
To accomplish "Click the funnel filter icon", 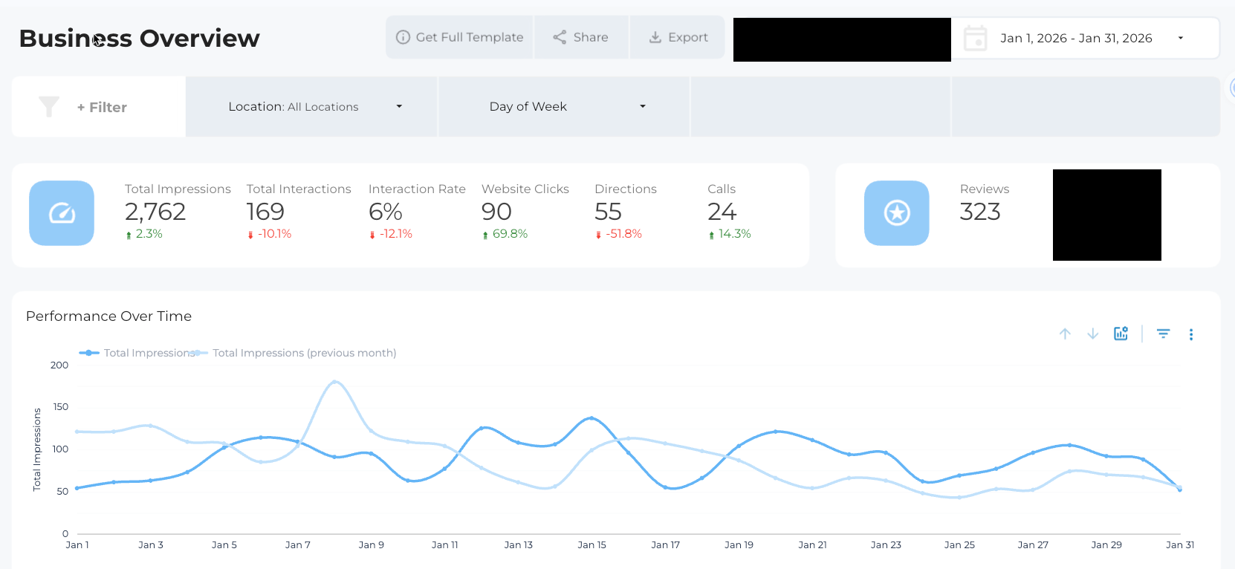I will click(x=49, y=107).
